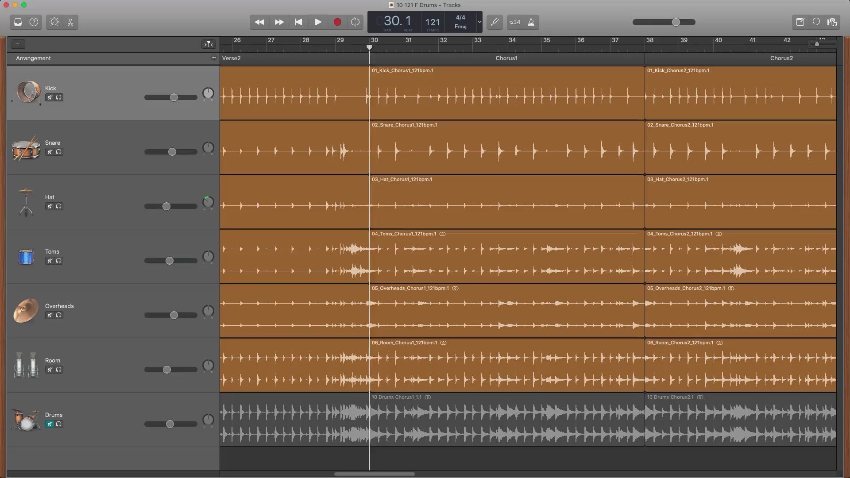Start playback with Play button
The image size is (850, 478).
(x=318, y=22)
